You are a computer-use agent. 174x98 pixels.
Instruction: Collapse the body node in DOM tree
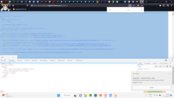(2, 67)
